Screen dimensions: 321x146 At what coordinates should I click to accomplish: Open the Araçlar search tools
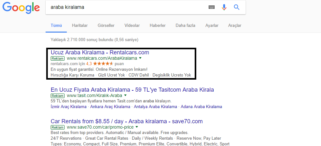235,25
